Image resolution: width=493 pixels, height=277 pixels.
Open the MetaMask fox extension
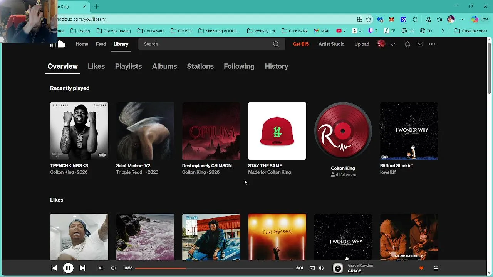tap(392, 19)
